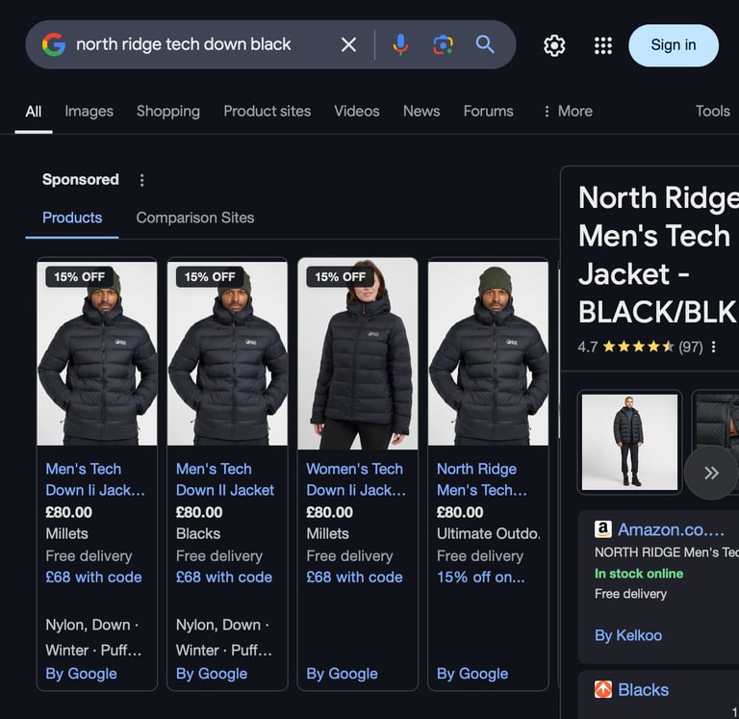
Task: Select the Products sub-tab
Action: (x=72, y=218)
